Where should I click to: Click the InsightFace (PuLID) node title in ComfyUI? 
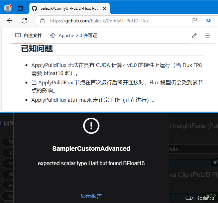click(194, 126)
